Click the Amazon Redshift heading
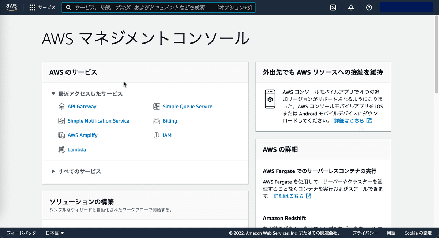Viewport: 439px width, 238px height. click(x=284, y=218)
